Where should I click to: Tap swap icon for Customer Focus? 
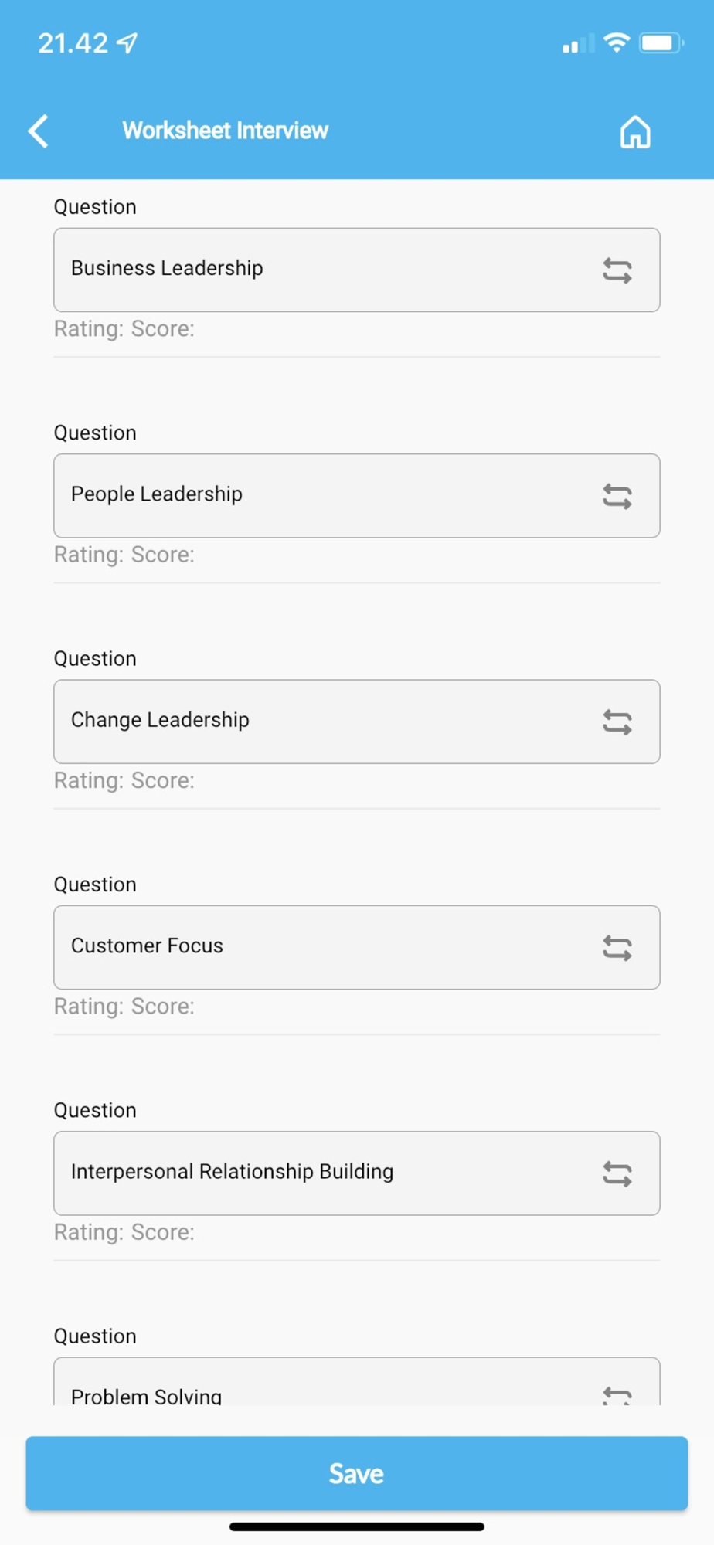click(x=617, y=948)
